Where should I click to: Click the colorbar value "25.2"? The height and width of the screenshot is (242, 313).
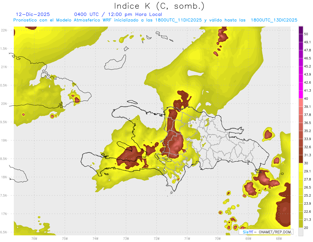[308, 196]
